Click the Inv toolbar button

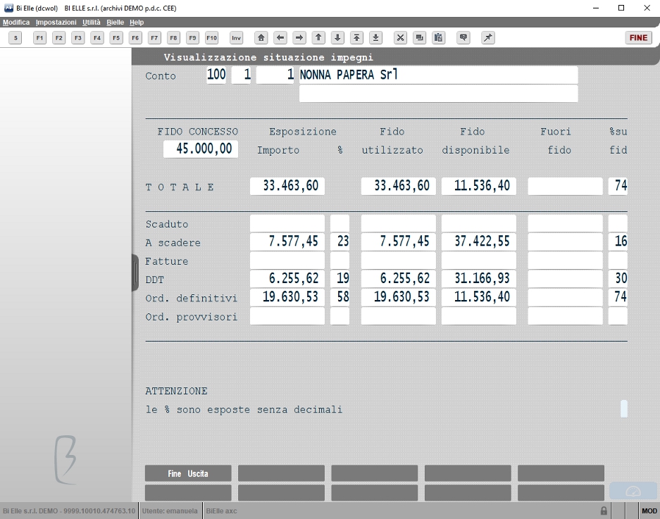coord(237,38)
